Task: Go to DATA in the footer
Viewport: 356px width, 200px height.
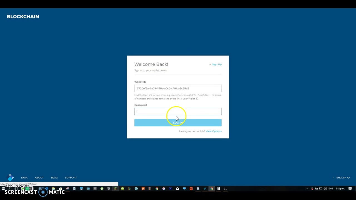Action: point(24,177)
